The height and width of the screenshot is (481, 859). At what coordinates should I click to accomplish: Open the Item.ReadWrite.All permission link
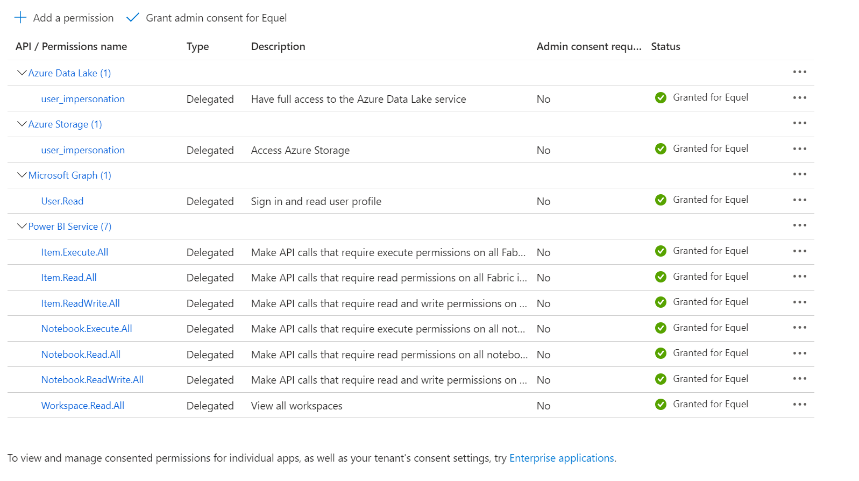click(x=80, y=303)
